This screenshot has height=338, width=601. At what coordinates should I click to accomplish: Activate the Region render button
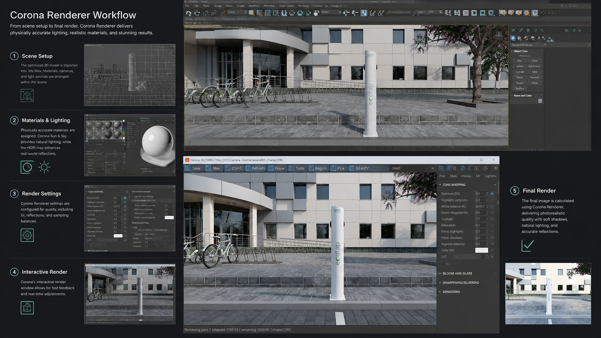[318, 168]
